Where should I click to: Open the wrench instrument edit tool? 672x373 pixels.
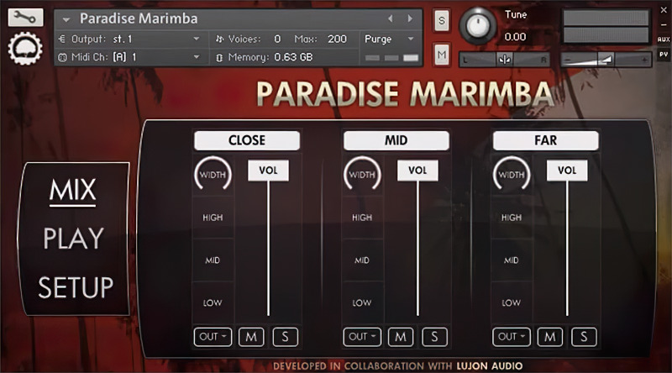click(25, 17)
